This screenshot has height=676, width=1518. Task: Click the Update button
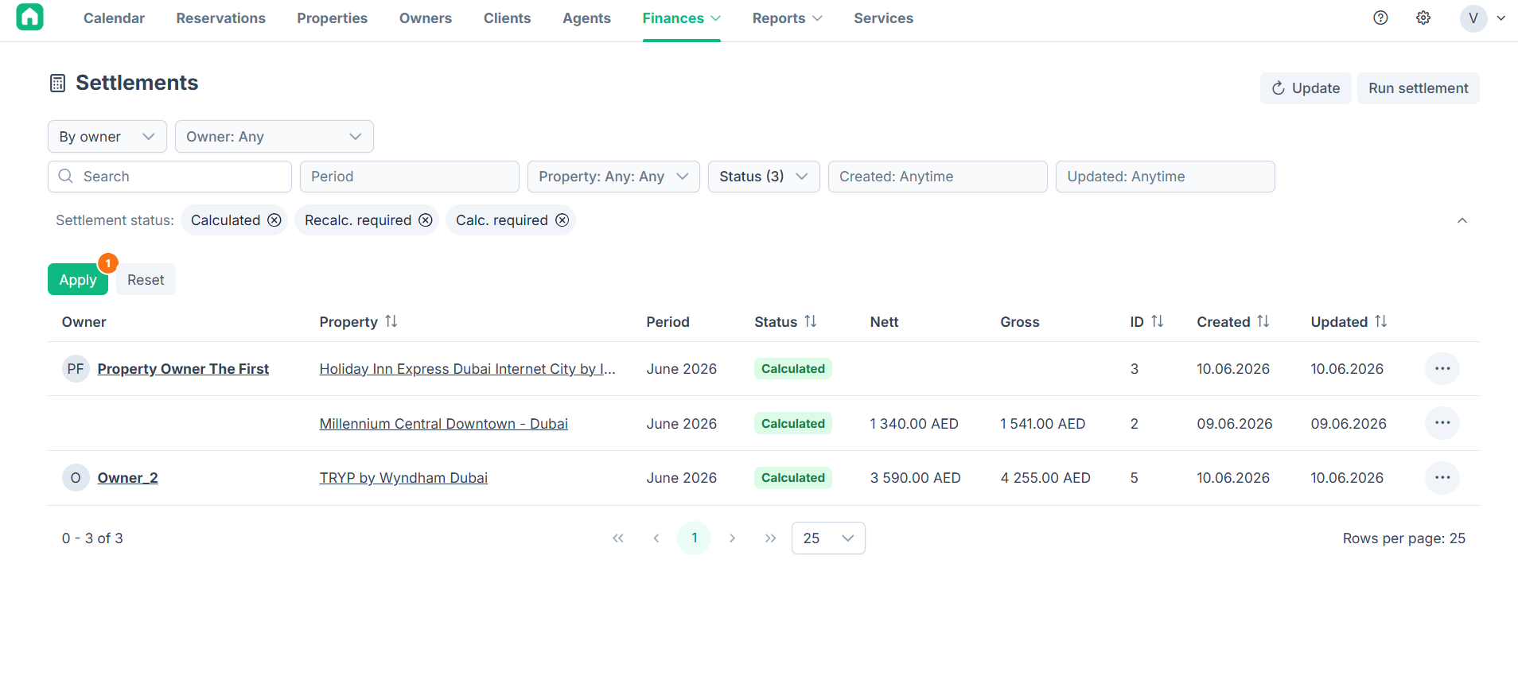[1306, 88]
